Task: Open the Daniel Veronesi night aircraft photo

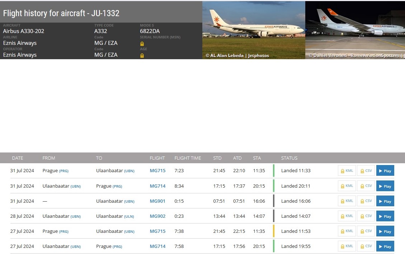Action: (355, 30)
